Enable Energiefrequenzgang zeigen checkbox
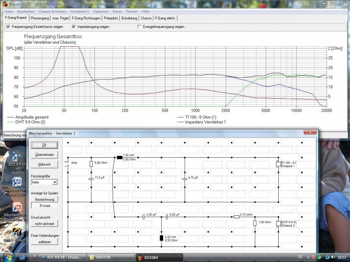Screen dimensions: 350x262 (x=140, y=27)
